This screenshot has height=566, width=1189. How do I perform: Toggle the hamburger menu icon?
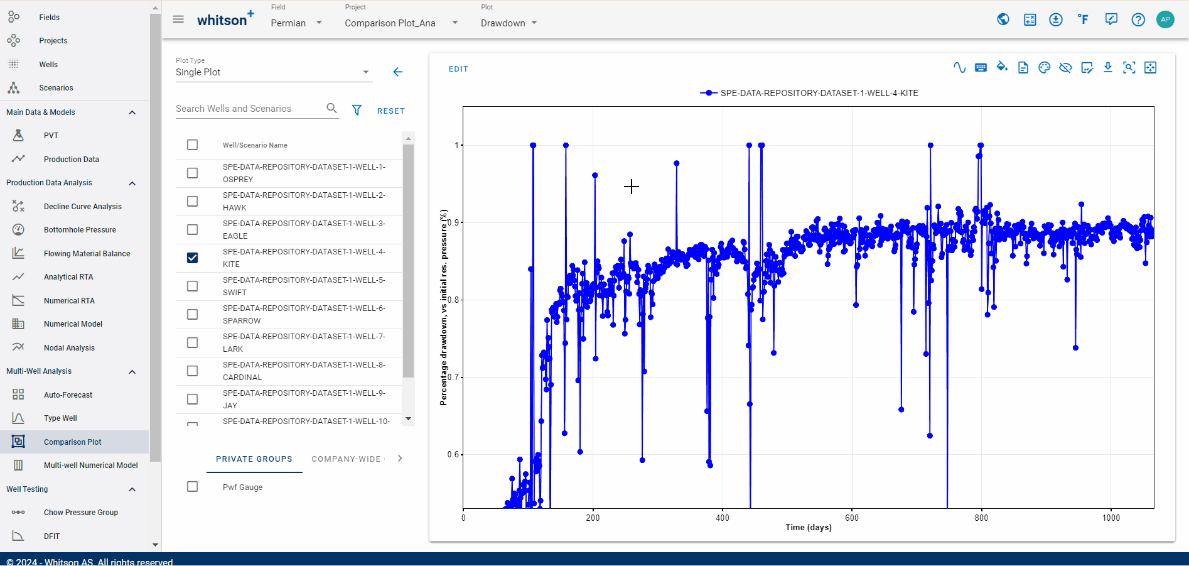178,19
